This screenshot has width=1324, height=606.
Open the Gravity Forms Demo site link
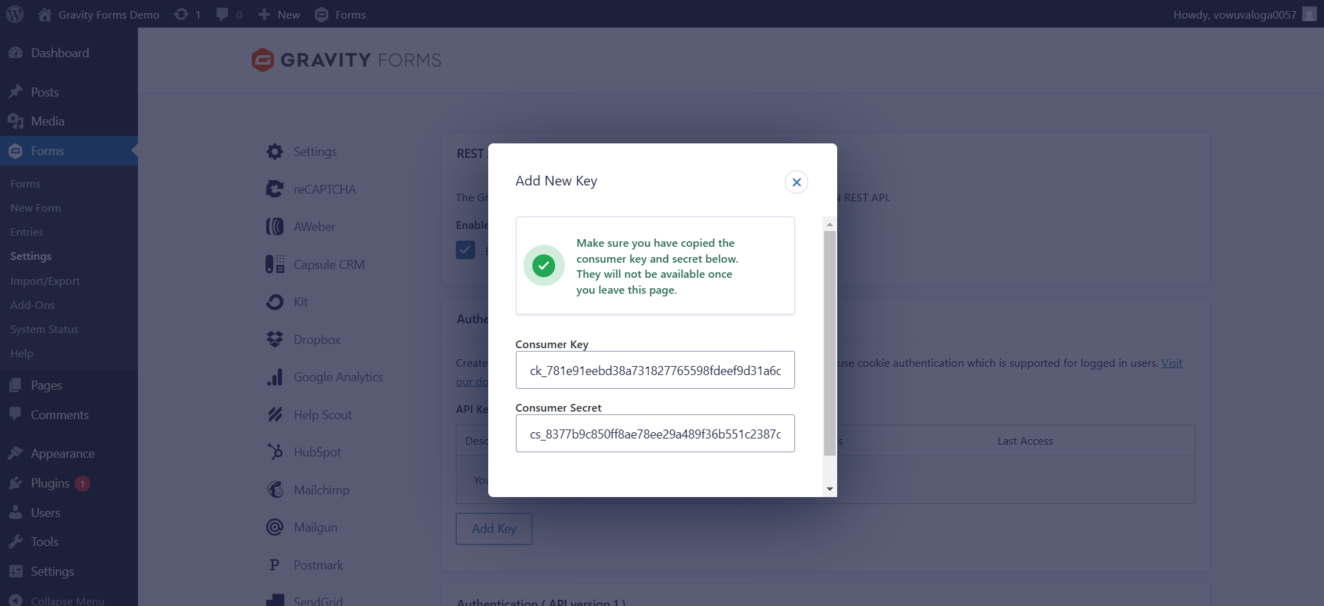click(109, 14)
